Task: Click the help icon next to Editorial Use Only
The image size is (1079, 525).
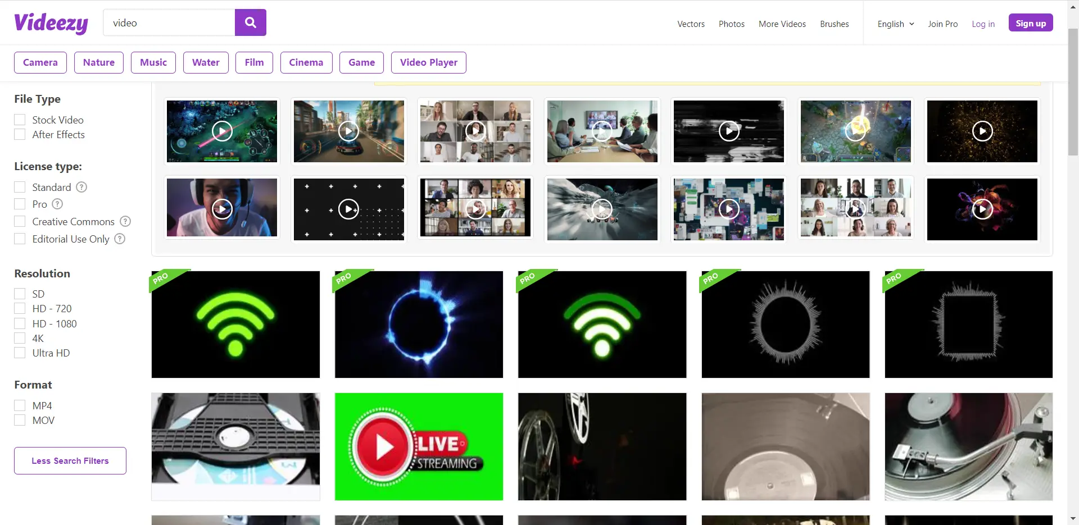Action: [x=119, y=239]
